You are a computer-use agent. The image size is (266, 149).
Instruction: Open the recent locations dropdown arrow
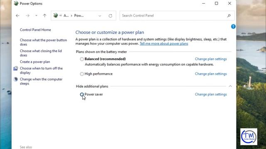(x=36, y=16)
